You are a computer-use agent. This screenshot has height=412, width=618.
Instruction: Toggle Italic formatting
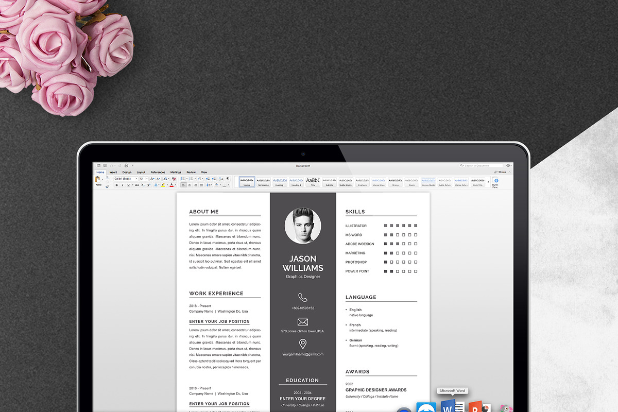coord(123,185)
